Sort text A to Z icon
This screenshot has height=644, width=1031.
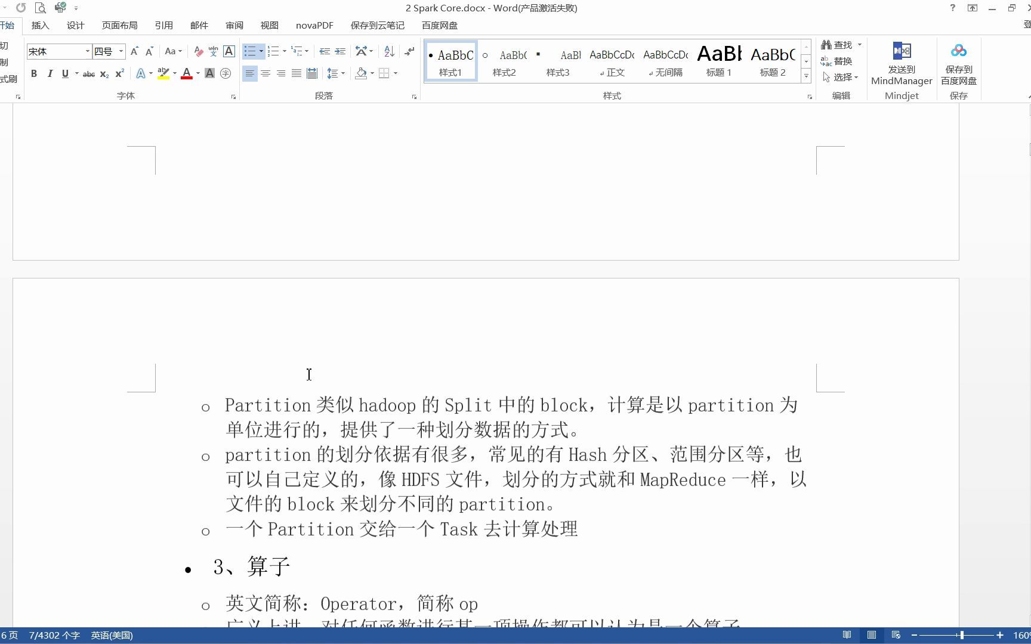(389, 51)
